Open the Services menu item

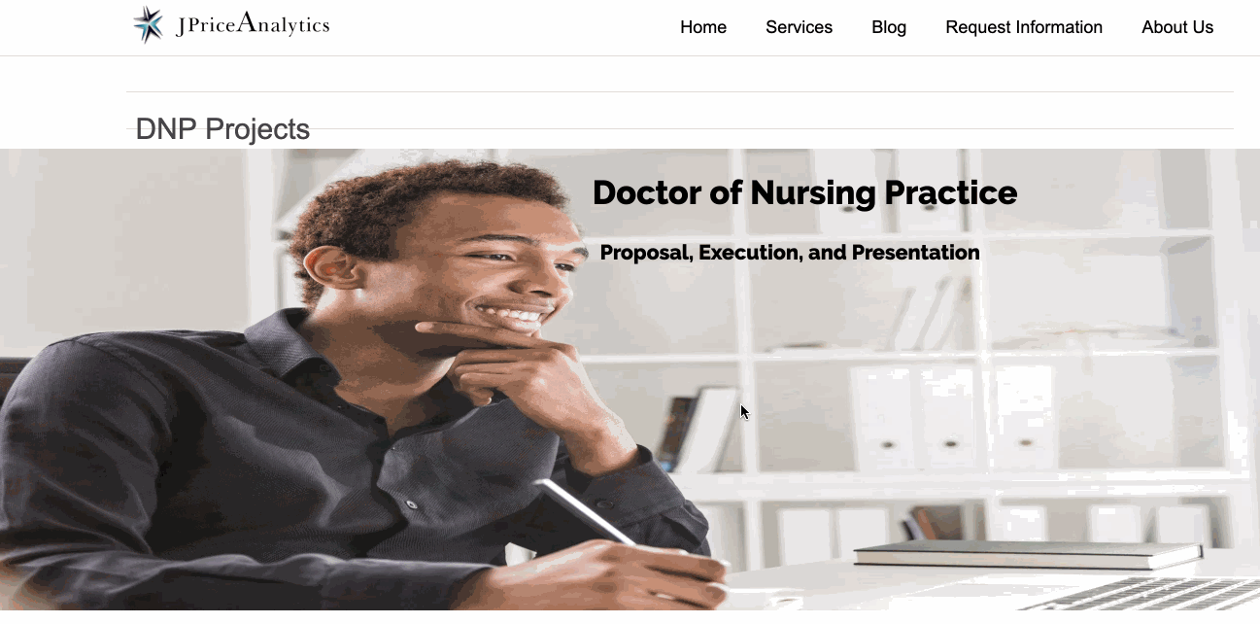click(x=799, y=27)
